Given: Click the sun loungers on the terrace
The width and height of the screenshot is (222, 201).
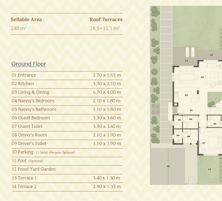Looking at the screenshot, I should 190,52.
